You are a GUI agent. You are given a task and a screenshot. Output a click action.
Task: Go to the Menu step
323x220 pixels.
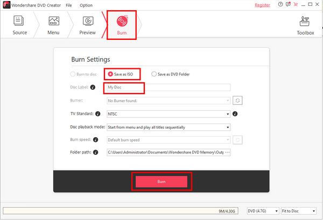click(x=53, y=25)
